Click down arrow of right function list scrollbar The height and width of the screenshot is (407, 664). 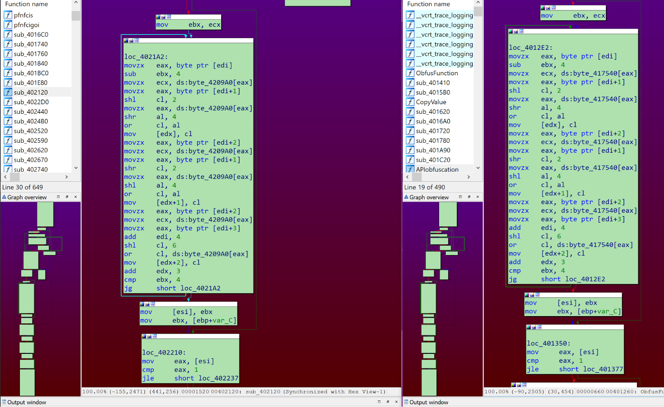click(478, 168)
